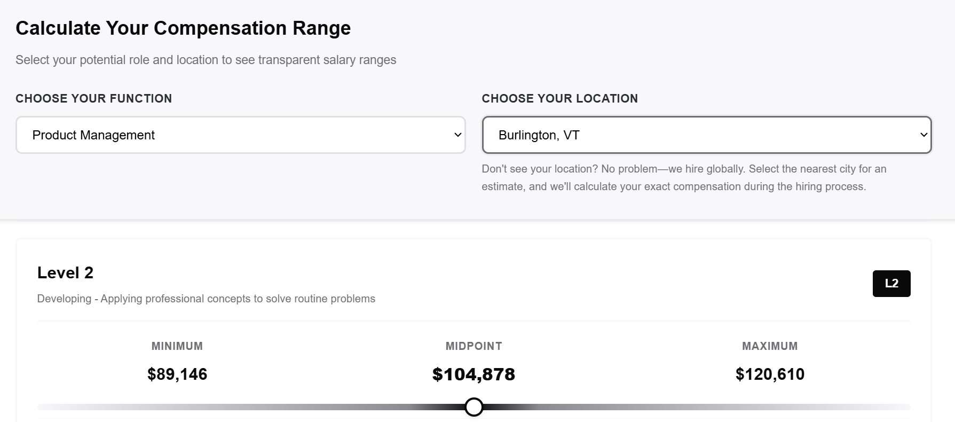Open the Product Management function dropdown
The width and height of the screenshot is (955, 422).
click(240, 135)
